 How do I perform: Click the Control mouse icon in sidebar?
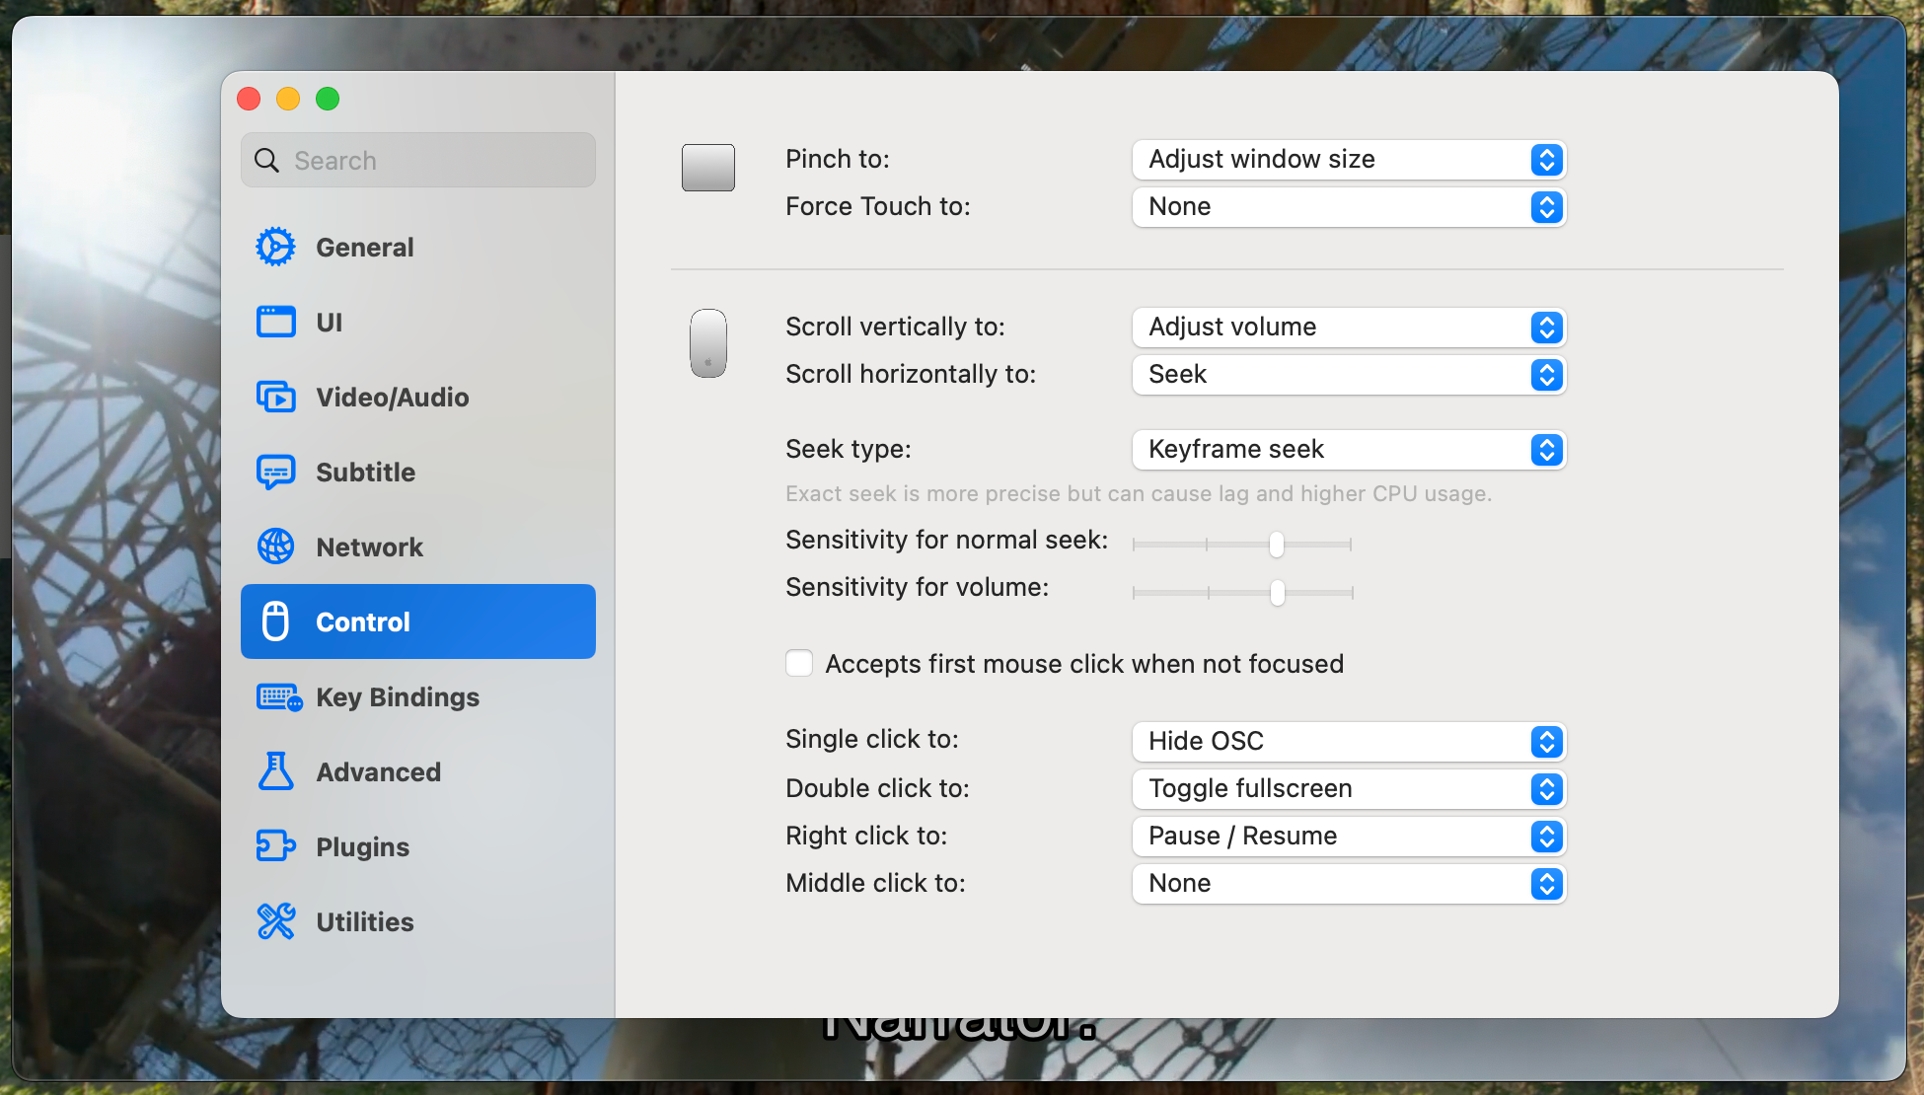(x=276, y=621)
